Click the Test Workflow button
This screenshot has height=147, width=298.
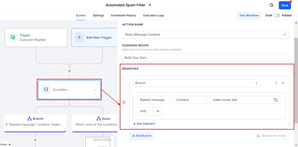point(249,15)
